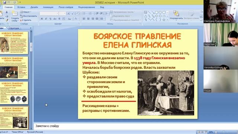
Task: Open the font size combo box
Action: (62, 13)
